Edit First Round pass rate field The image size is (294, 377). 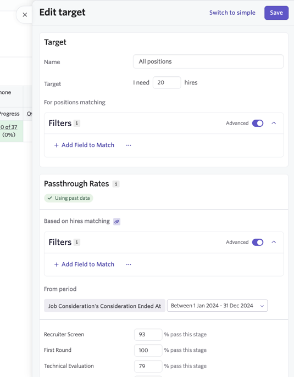(148, 350)
